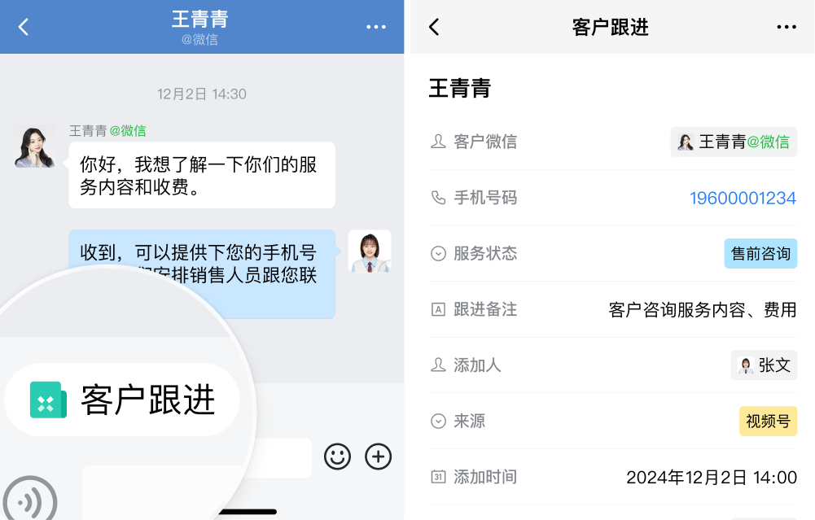Select the 视频号 source tag

pos(768,421)
